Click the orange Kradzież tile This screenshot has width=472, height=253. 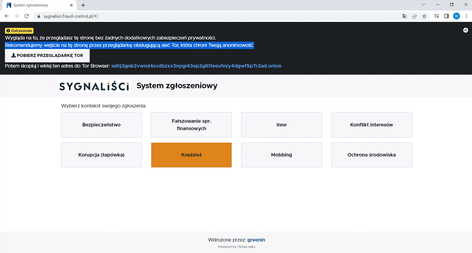pos(191,155)
